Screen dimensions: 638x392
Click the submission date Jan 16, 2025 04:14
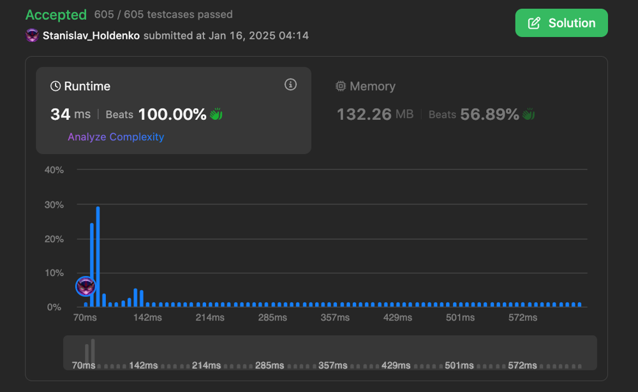click(x=258, y=36)
